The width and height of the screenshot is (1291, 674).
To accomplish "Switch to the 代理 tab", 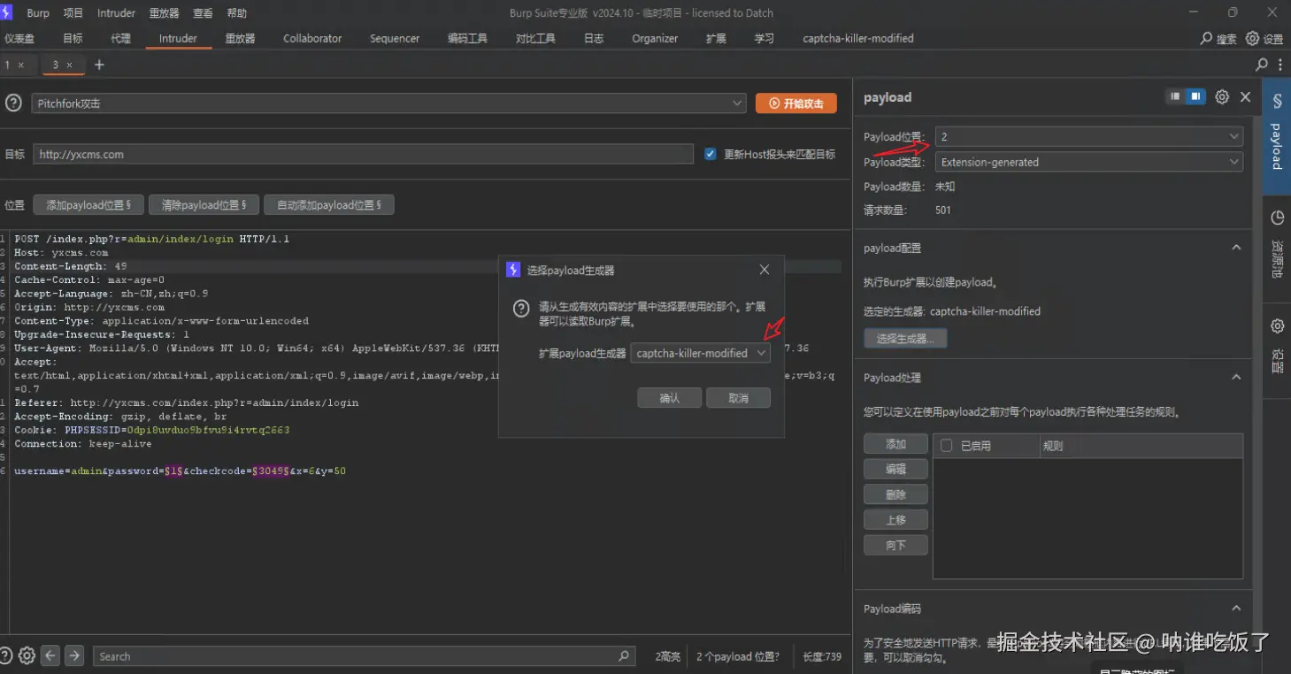I will tap(120, 39).
